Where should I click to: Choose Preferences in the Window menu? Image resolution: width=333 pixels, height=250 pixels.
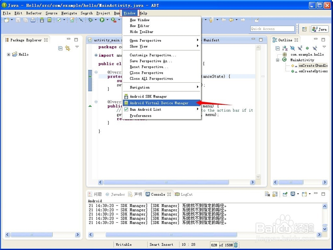click(x=162, y=116)
